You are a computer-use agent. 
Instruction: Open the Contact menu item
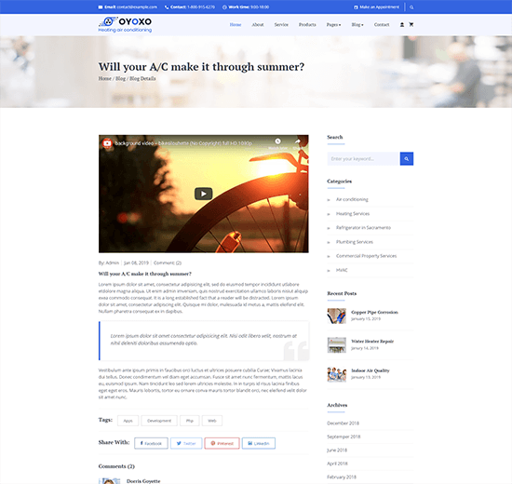click(382, 24)
